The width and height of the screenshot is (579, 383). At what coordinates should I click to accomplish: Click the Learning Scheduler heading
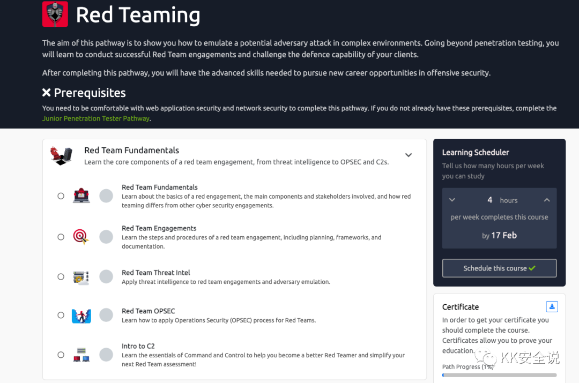tap(476, 152)
